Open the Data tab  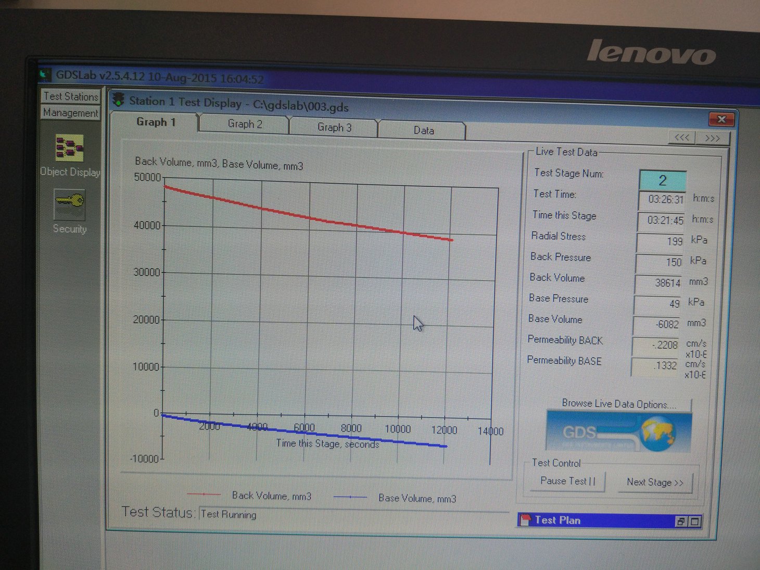[423, 130]
